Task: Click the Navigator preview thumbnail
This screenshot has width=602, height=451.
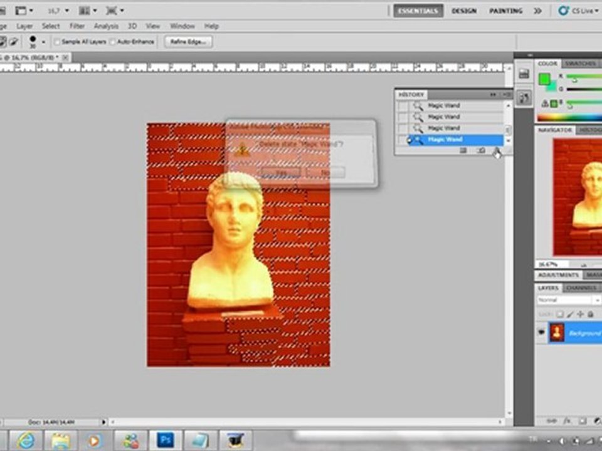Action: pos(578,197)
